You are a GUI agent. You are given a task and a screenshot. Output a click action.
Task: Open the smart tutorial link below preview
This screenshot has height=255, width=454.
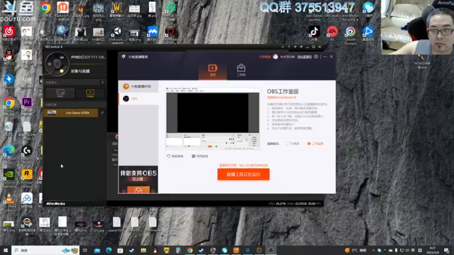tap(175, 156)
